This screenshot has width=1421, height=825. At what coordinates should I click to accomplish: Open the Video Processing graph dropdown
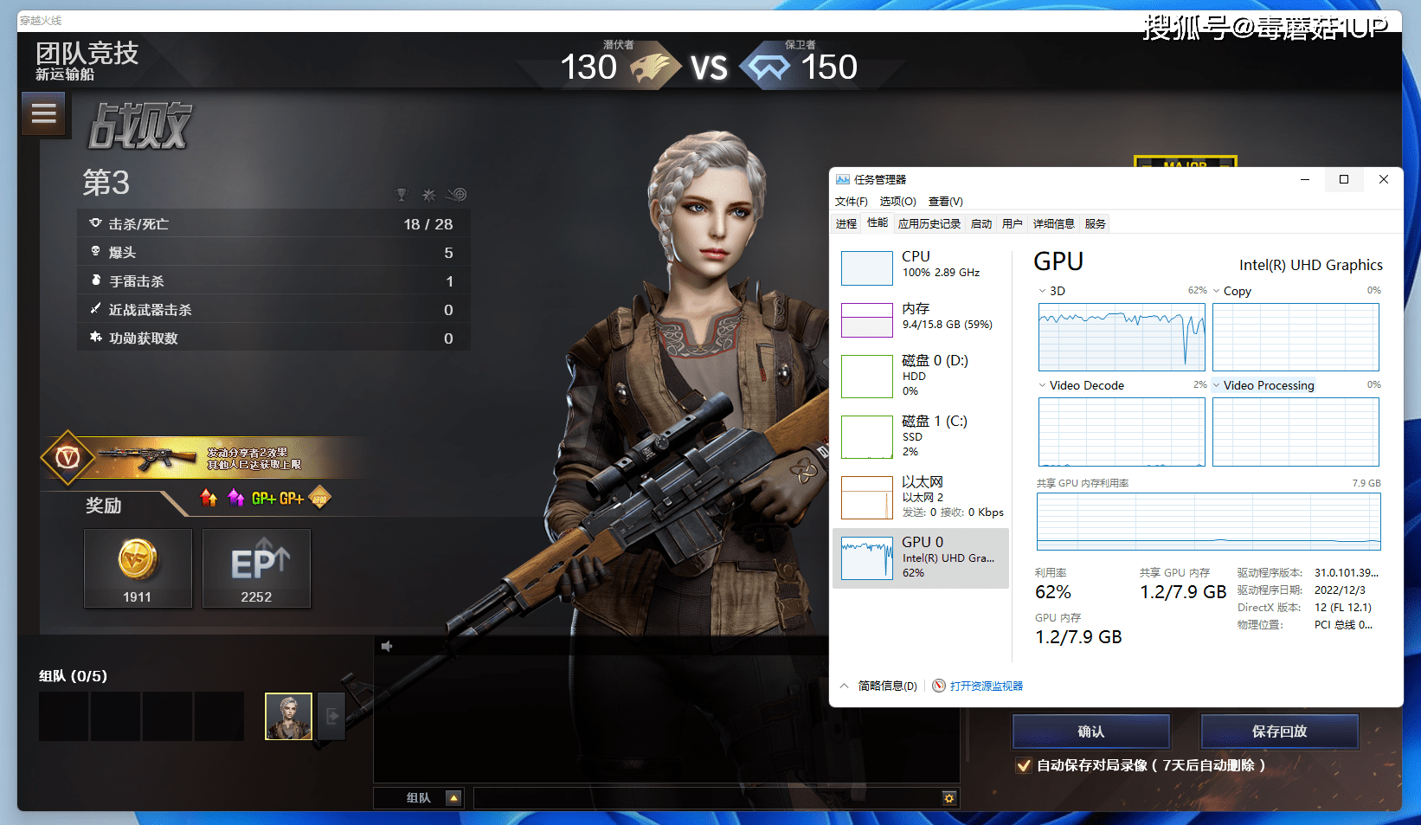[1216, 385]
